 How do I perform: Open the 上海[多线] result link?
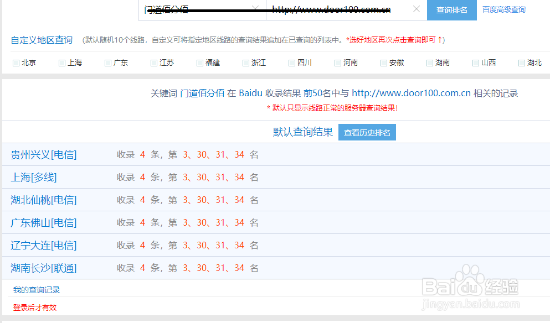pyautogui.click(x=34, y=178)
